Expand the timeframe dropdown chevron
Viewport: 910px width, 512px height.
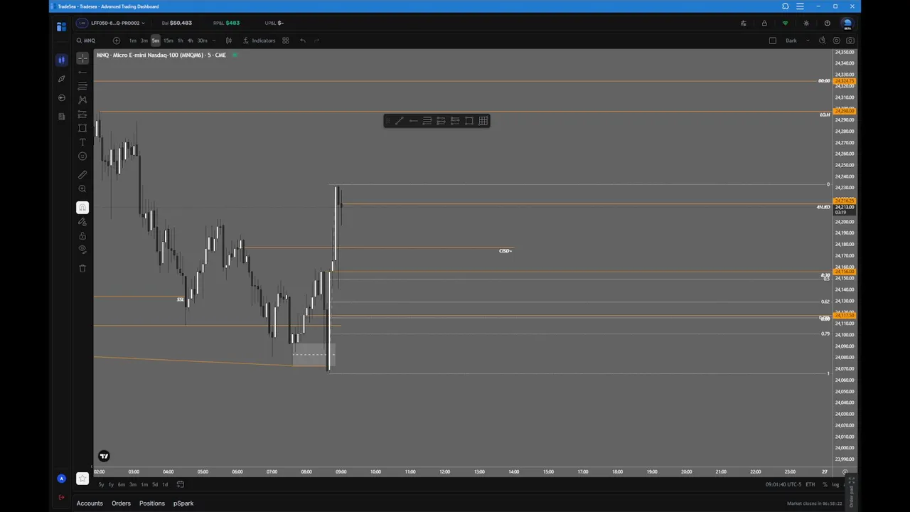pyautogui.click(x=214, y=41)
